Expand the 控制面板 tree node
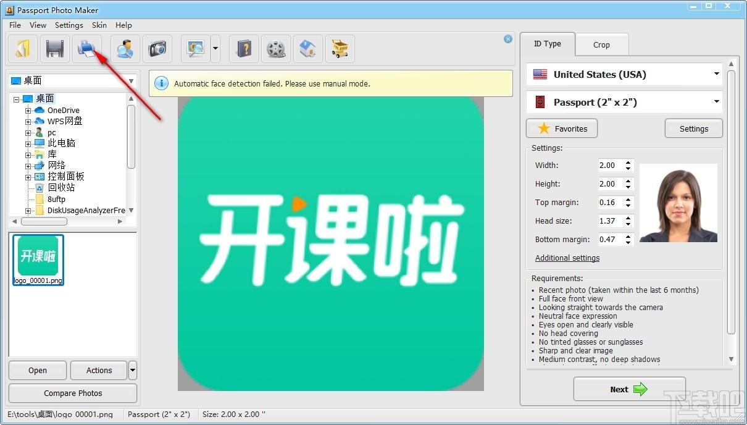747x425 pixels. 28,177
